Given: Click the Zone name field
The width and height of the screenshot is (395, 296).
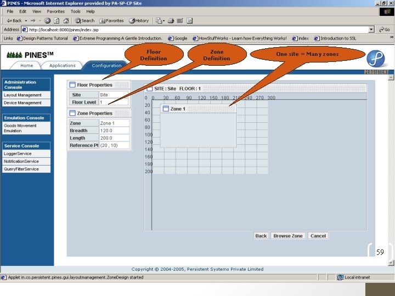Looking at the screenshot, I should (x=114, y=123).
